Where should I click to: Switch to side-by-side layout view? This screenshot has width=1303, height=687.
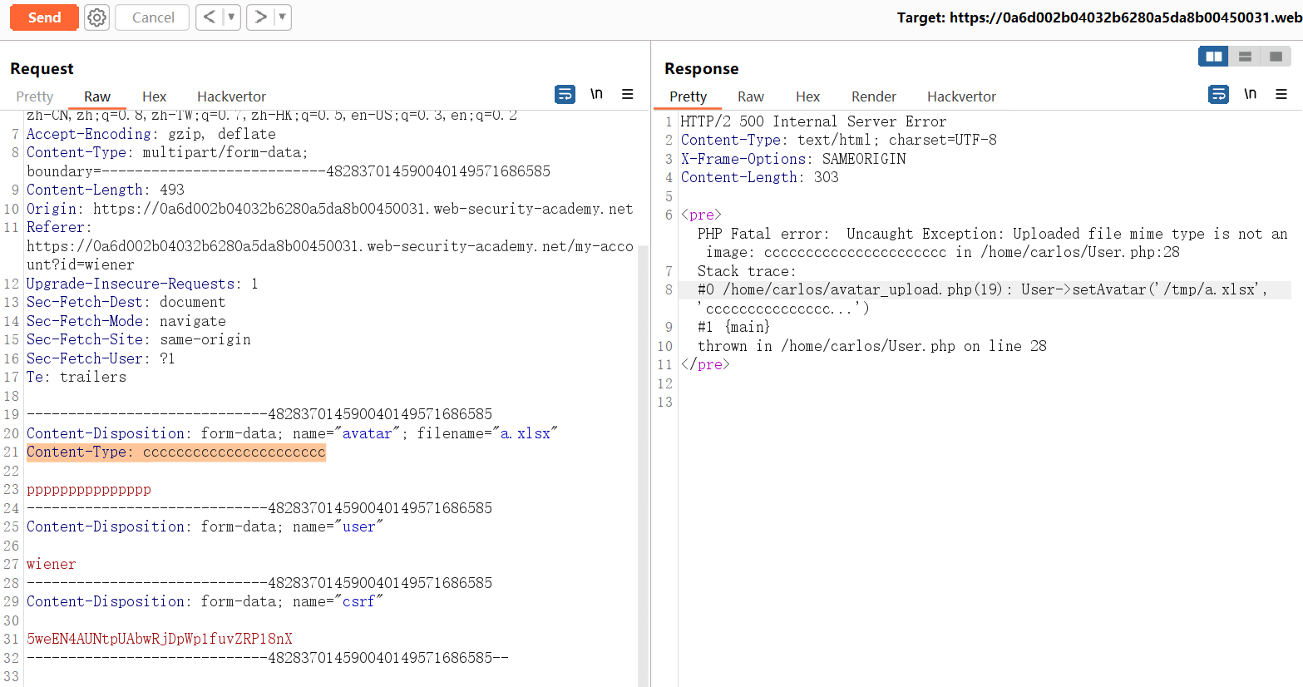click(1213, 57)
